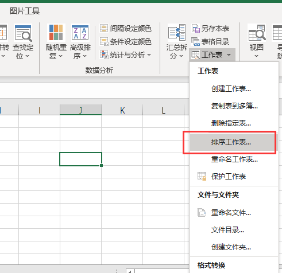Expand the 视图 dropdown arrow
Screen dimensions: 282x273
(257, 56)
